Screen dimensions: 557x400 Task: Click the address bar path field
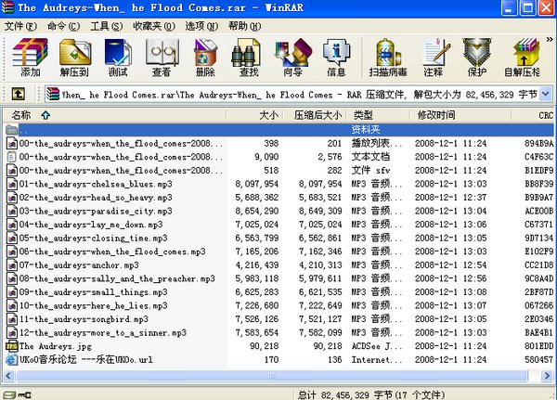click(x=292, y=94)
